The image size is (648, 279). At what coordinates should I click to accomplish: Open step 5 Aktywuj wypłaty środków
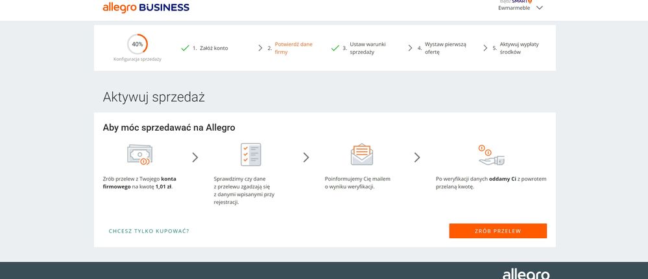point(516,49)
